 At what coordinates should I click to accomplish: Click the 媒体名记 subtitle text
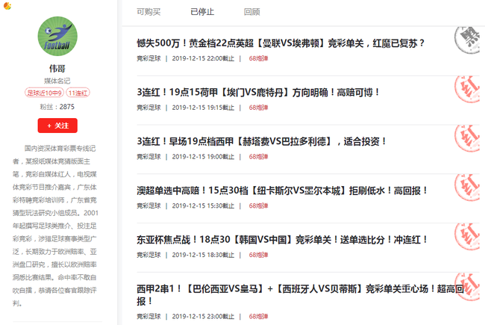click(x=57, y=81)
